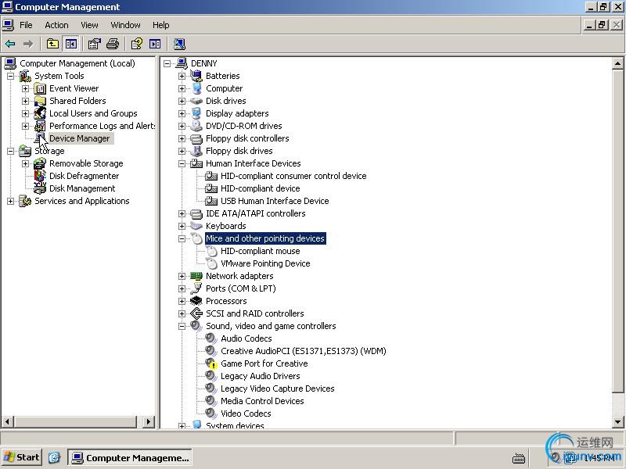This screenshot has height=469, width=626.
Task: Click the Network adapters card icon
Action: [x=196, y=276]
